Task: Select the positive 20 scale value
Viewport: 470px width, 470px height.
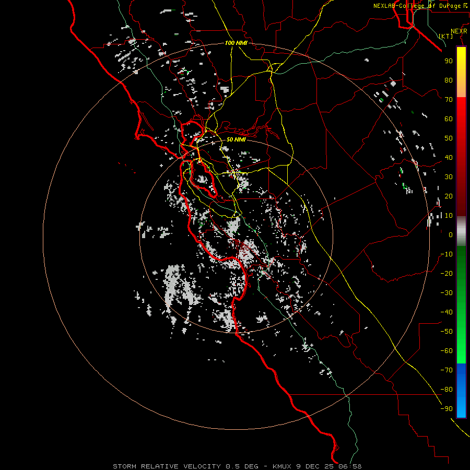Action: point(449,196)
